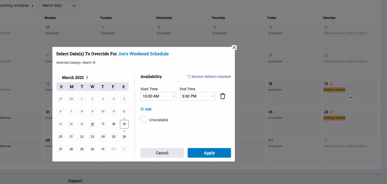This screenshot has width=387, height=184.
Task: Pick March 31 in the date picker
Action: 103,149
